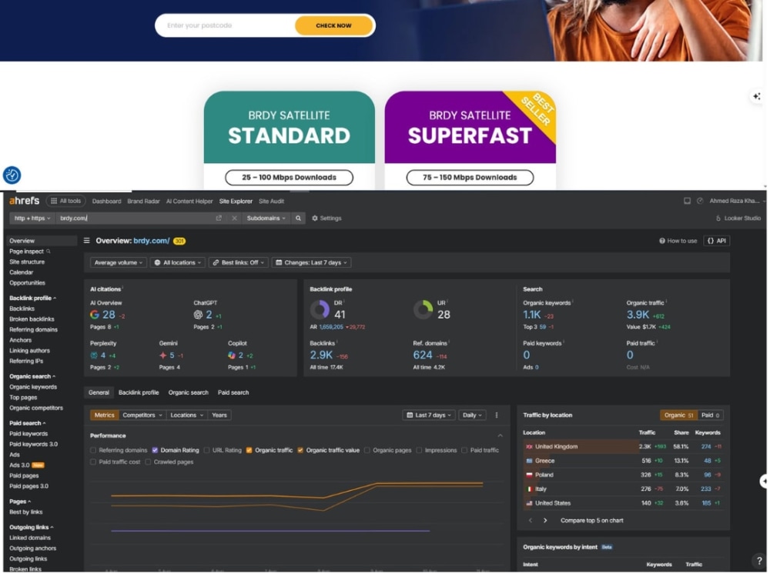Screen dimensions: 770x577
Task: Enable the Paid traffic cost checkbox
Action: 93,462
